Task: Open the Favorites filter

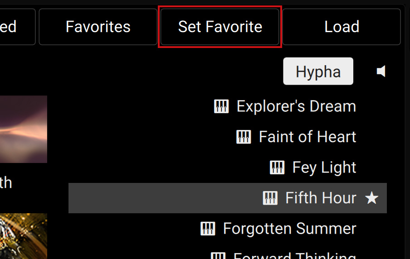Action: (x=98, y=27)
